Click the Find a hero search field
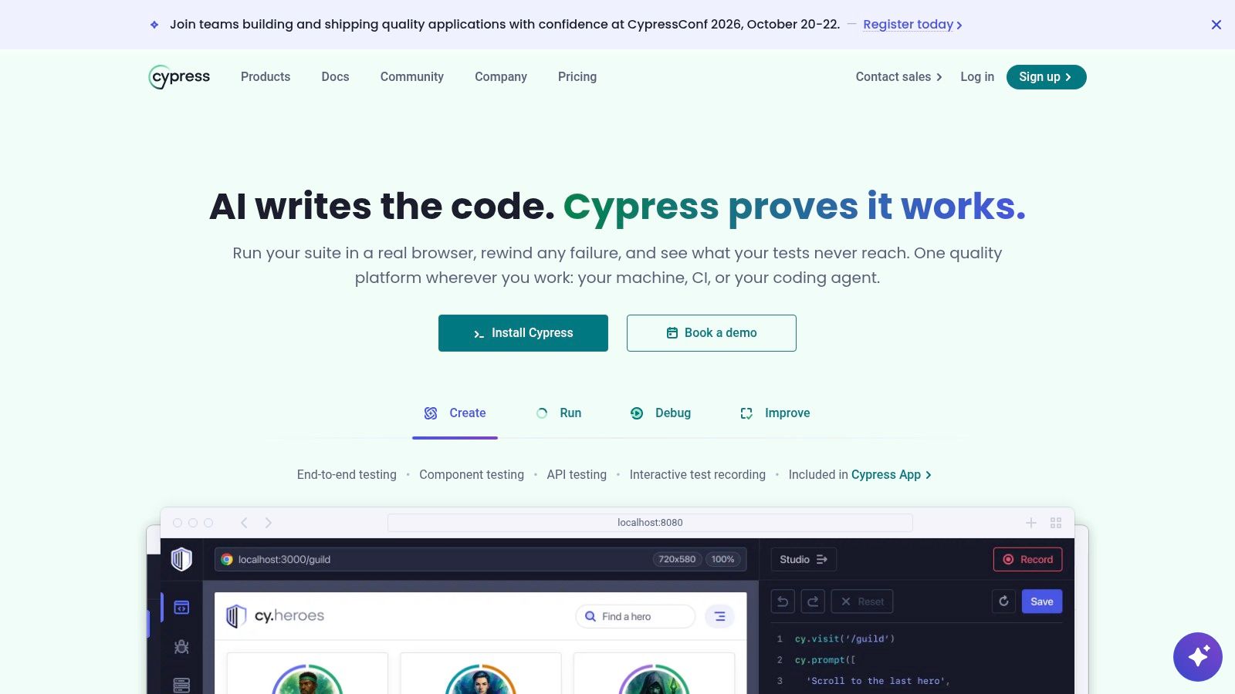This screenshot has height=694, width=1235. point(635,616)
